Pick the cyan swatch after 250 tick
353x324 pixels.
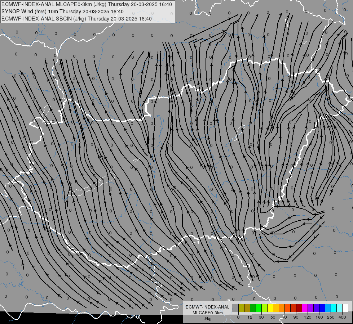click(334, 308)
